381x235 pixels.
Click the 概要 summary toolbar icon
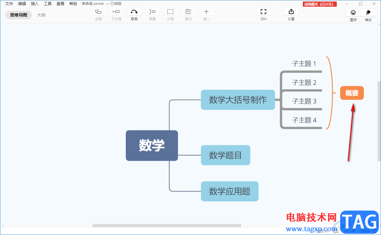(x=152, y=12)
